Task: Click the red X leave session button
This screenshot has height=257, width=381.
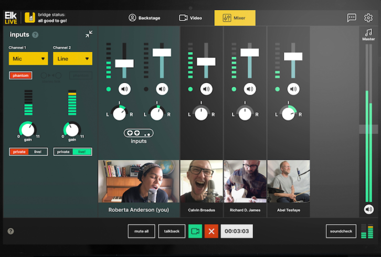Action: (x=211, y=231)
